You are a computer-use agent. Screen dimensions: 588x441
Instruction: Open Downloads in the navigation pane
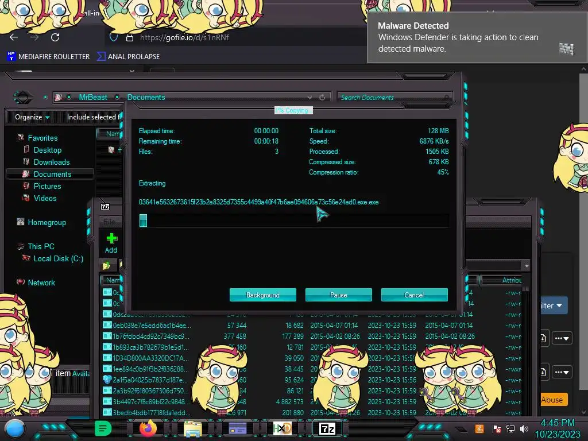point(52,162)
